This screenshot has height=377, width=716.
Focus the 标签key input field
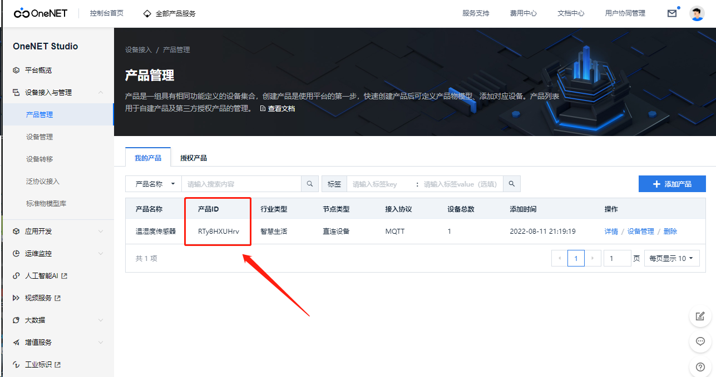[381, 184]
